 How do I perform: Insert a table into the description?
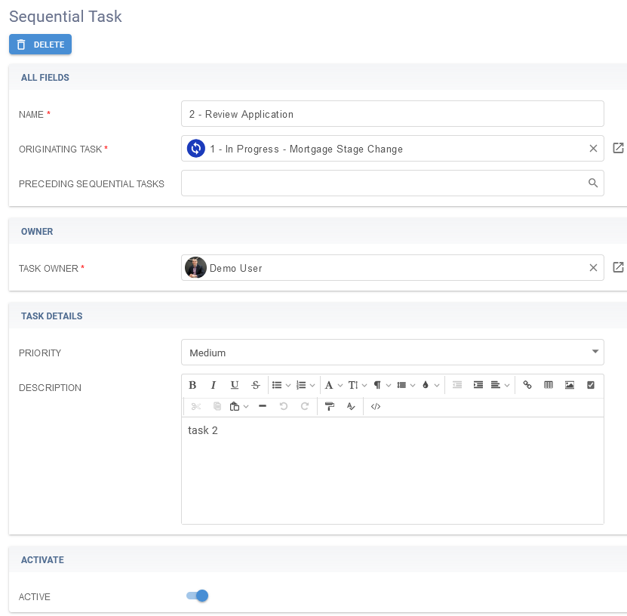point(549,385)
